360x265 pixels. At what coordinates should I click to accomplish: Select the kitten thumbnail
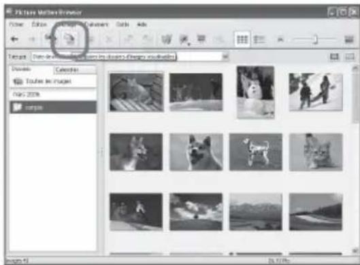[x=316, y=152]
